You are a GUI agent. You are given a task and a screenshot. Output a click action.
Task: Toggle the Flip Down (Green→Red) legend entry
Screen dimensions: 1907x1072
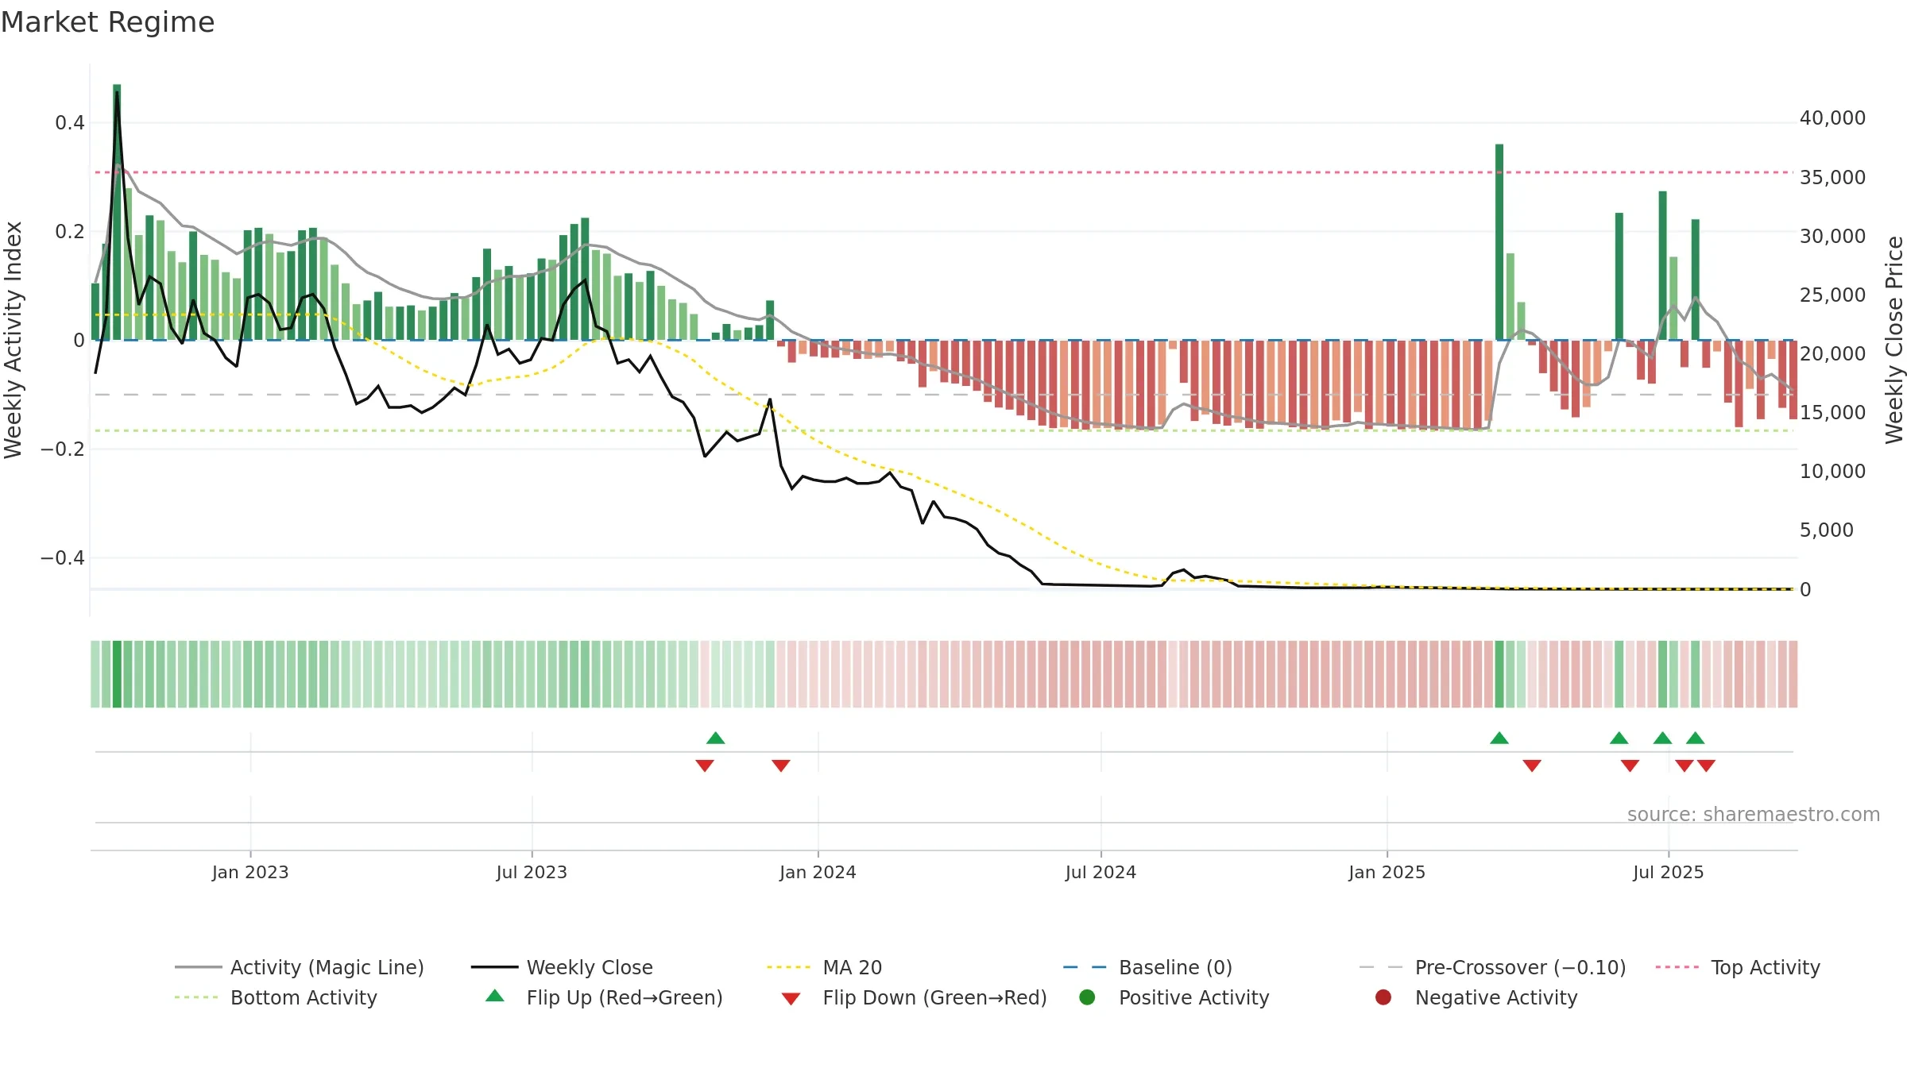click(914, 997)
